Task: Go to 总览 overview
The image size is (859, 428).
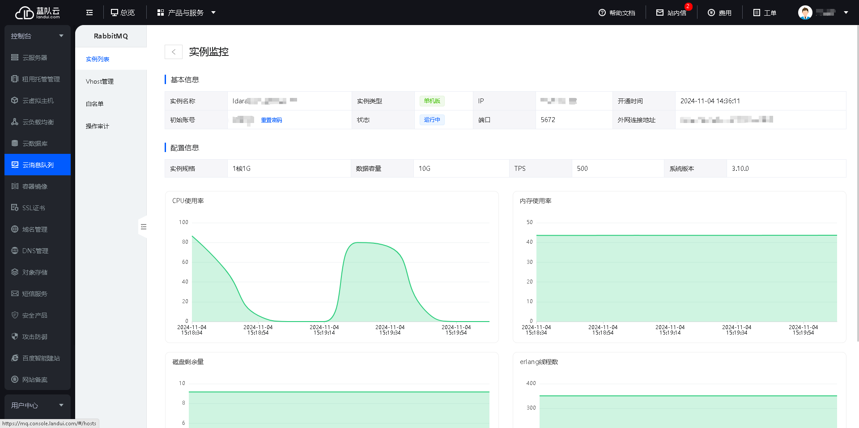Action: (123, 13)
